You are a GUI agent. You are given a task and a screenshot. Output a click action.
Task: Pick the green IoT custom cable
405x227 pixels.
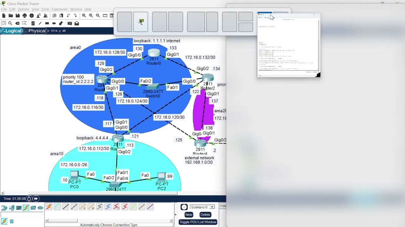[x=133, y=207]
